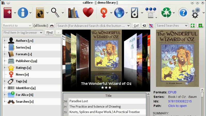This screenshot has width=206, height=116.
Task: Expand the Publishers [59] category
Action: tap(4, 61)
